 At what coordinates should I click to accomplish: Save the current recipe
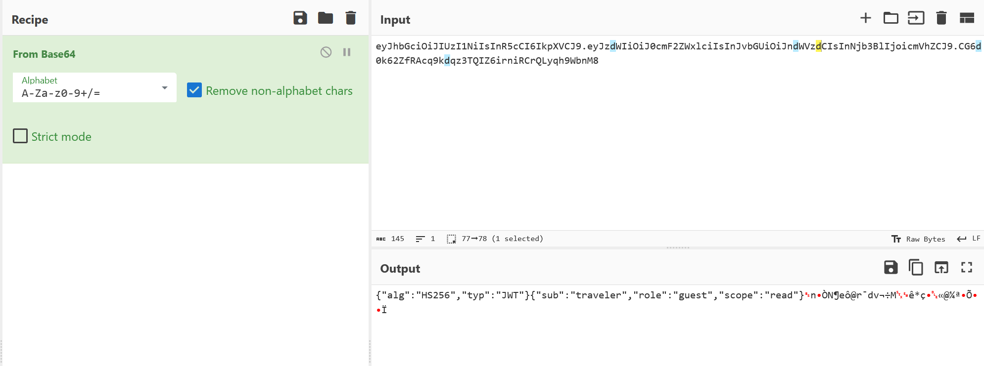tap(300, 18)
